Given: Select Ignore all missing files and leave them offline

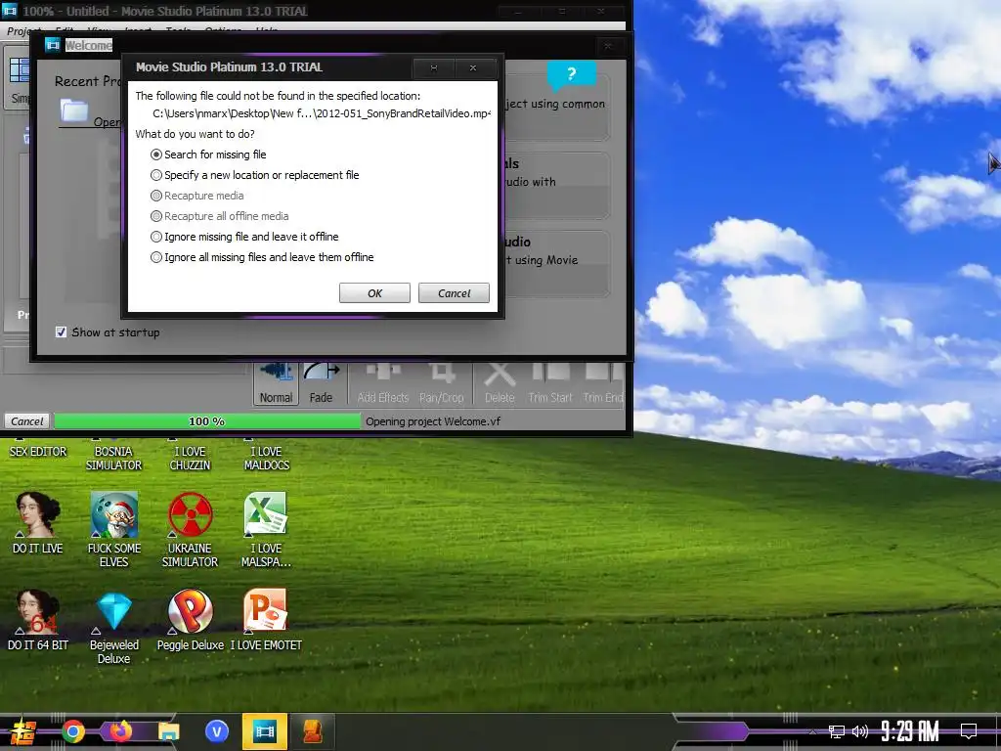Looking at the screenshot, I should click(262, 257).
